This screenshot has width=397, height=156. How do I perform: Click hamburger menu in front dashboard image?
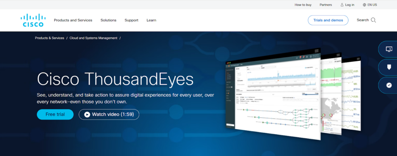tap(316, 51)
